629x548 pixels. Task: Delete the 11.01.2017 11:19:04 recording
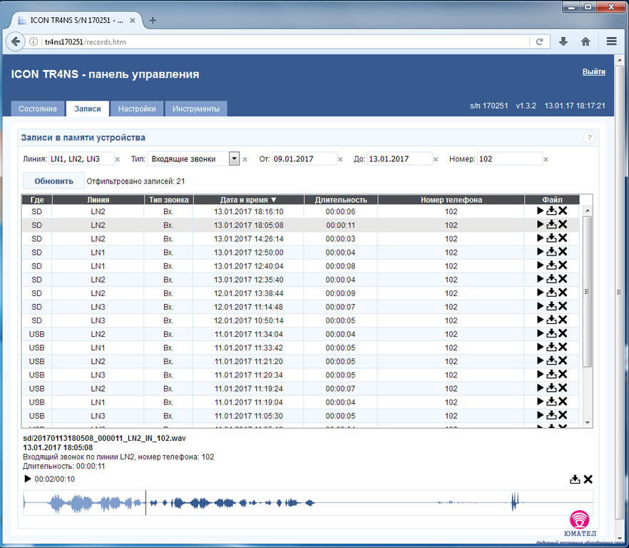click(563, 402)
